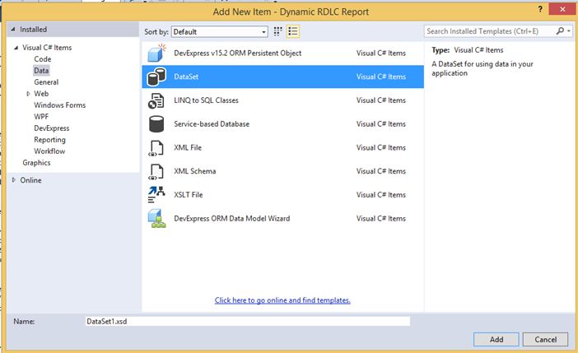Select the Data category

pyautogui.click(x=41, y=71)
